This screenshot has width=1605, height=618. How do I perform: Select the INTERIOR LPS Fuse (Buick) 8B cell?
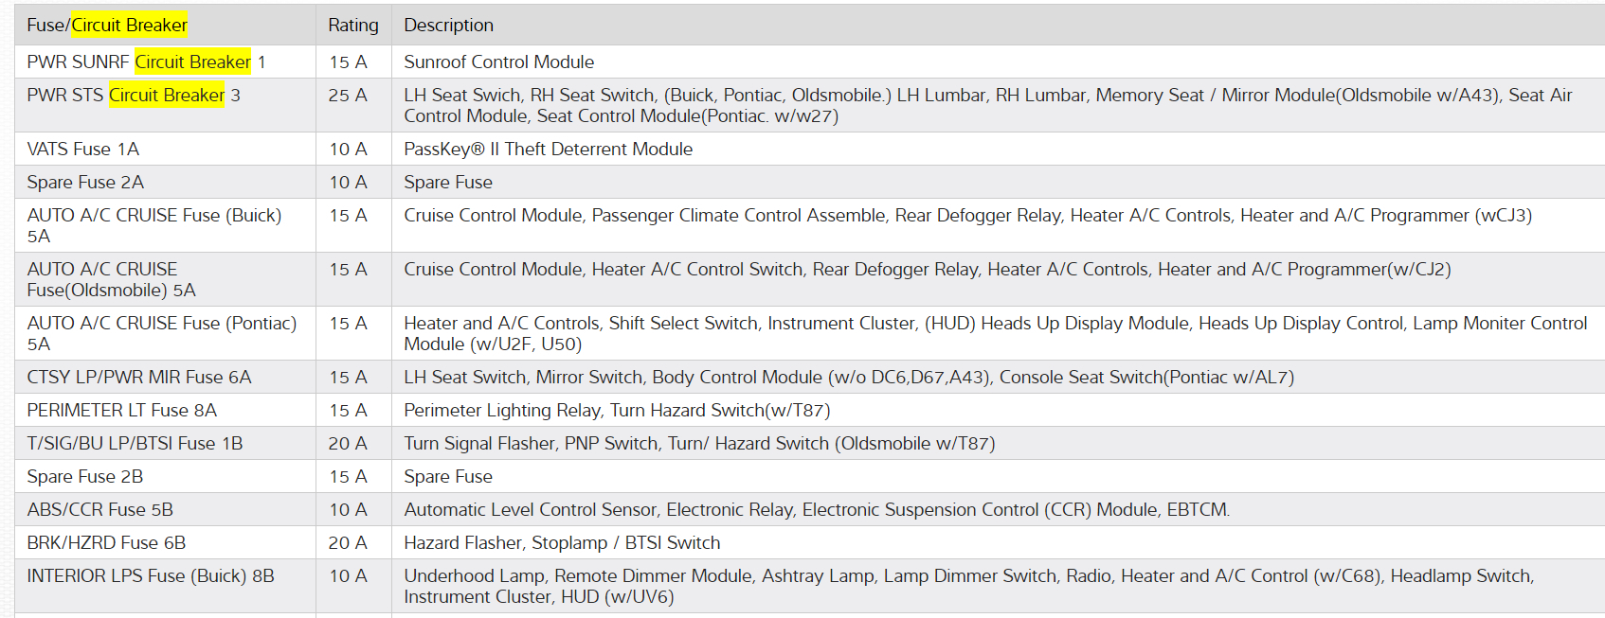(x=151, y=576)
